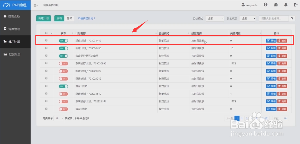Turn on switch for 新建计划_1703021022
The height and width of the screenshot is (144, 300).
(x=64, y=71)
